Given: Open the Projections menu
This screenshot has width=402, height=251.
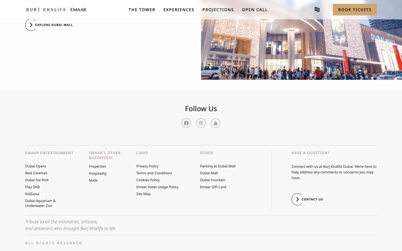Looking at the screenshot, I should pyautogui.click(x=218, y=10).
